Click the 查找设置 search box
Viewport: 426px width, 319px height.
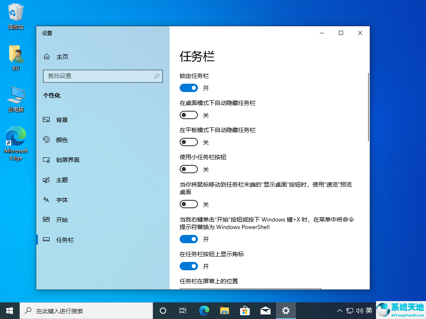103,76
